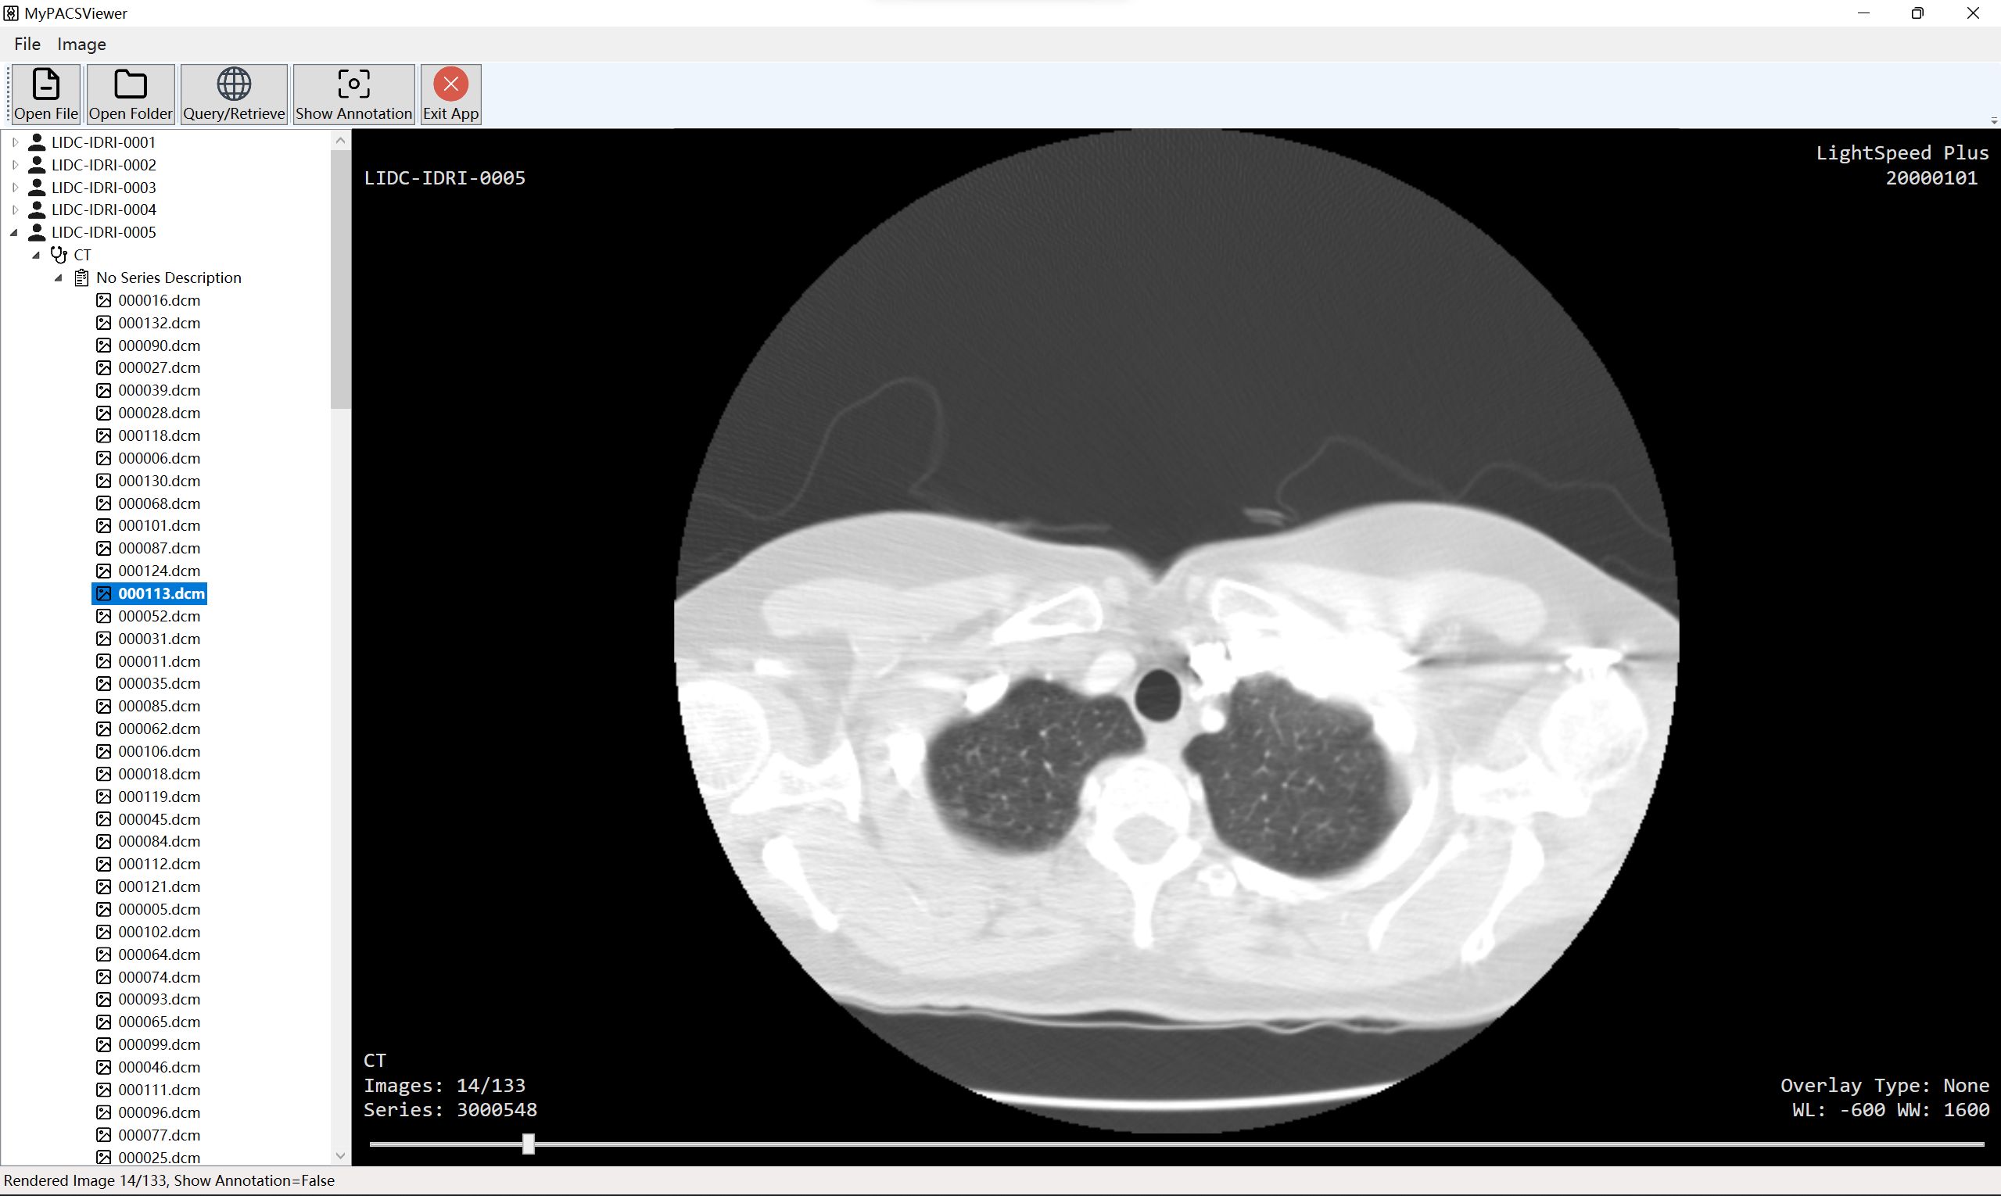This screenshot has height=1196, width=2001.
Task: Click the Open Folder toolbar icon
Action: coord(130,84)
